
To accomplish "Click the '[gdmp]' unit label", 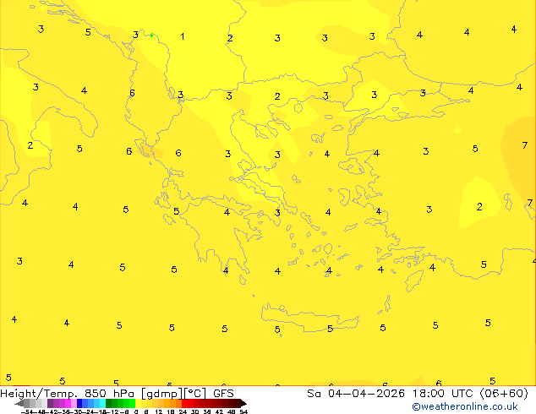I will pos(162,394).
